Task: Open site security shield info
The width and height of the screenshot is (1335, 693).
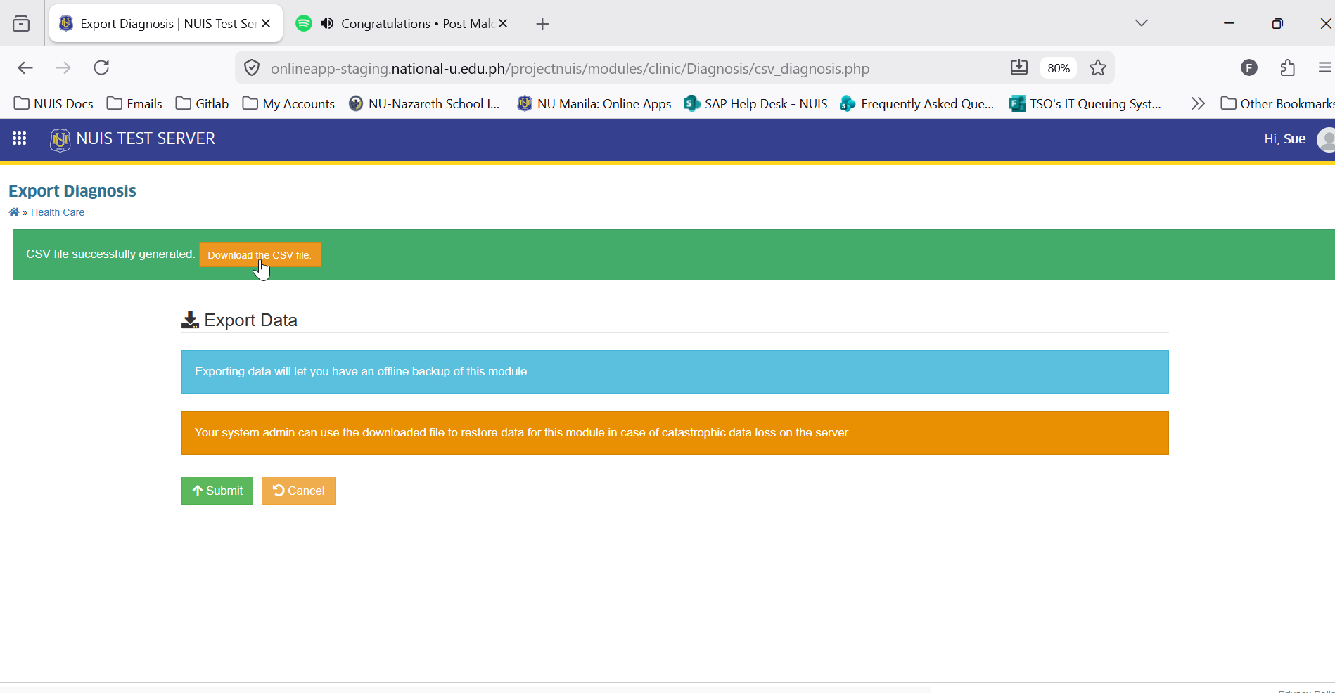Action: tap(251, 68)
